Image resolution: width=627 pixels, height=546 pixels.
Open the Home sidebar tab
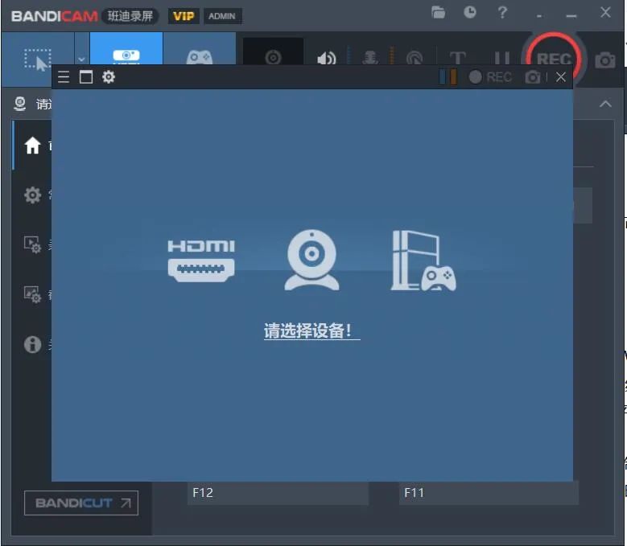[x=32, y=146]
